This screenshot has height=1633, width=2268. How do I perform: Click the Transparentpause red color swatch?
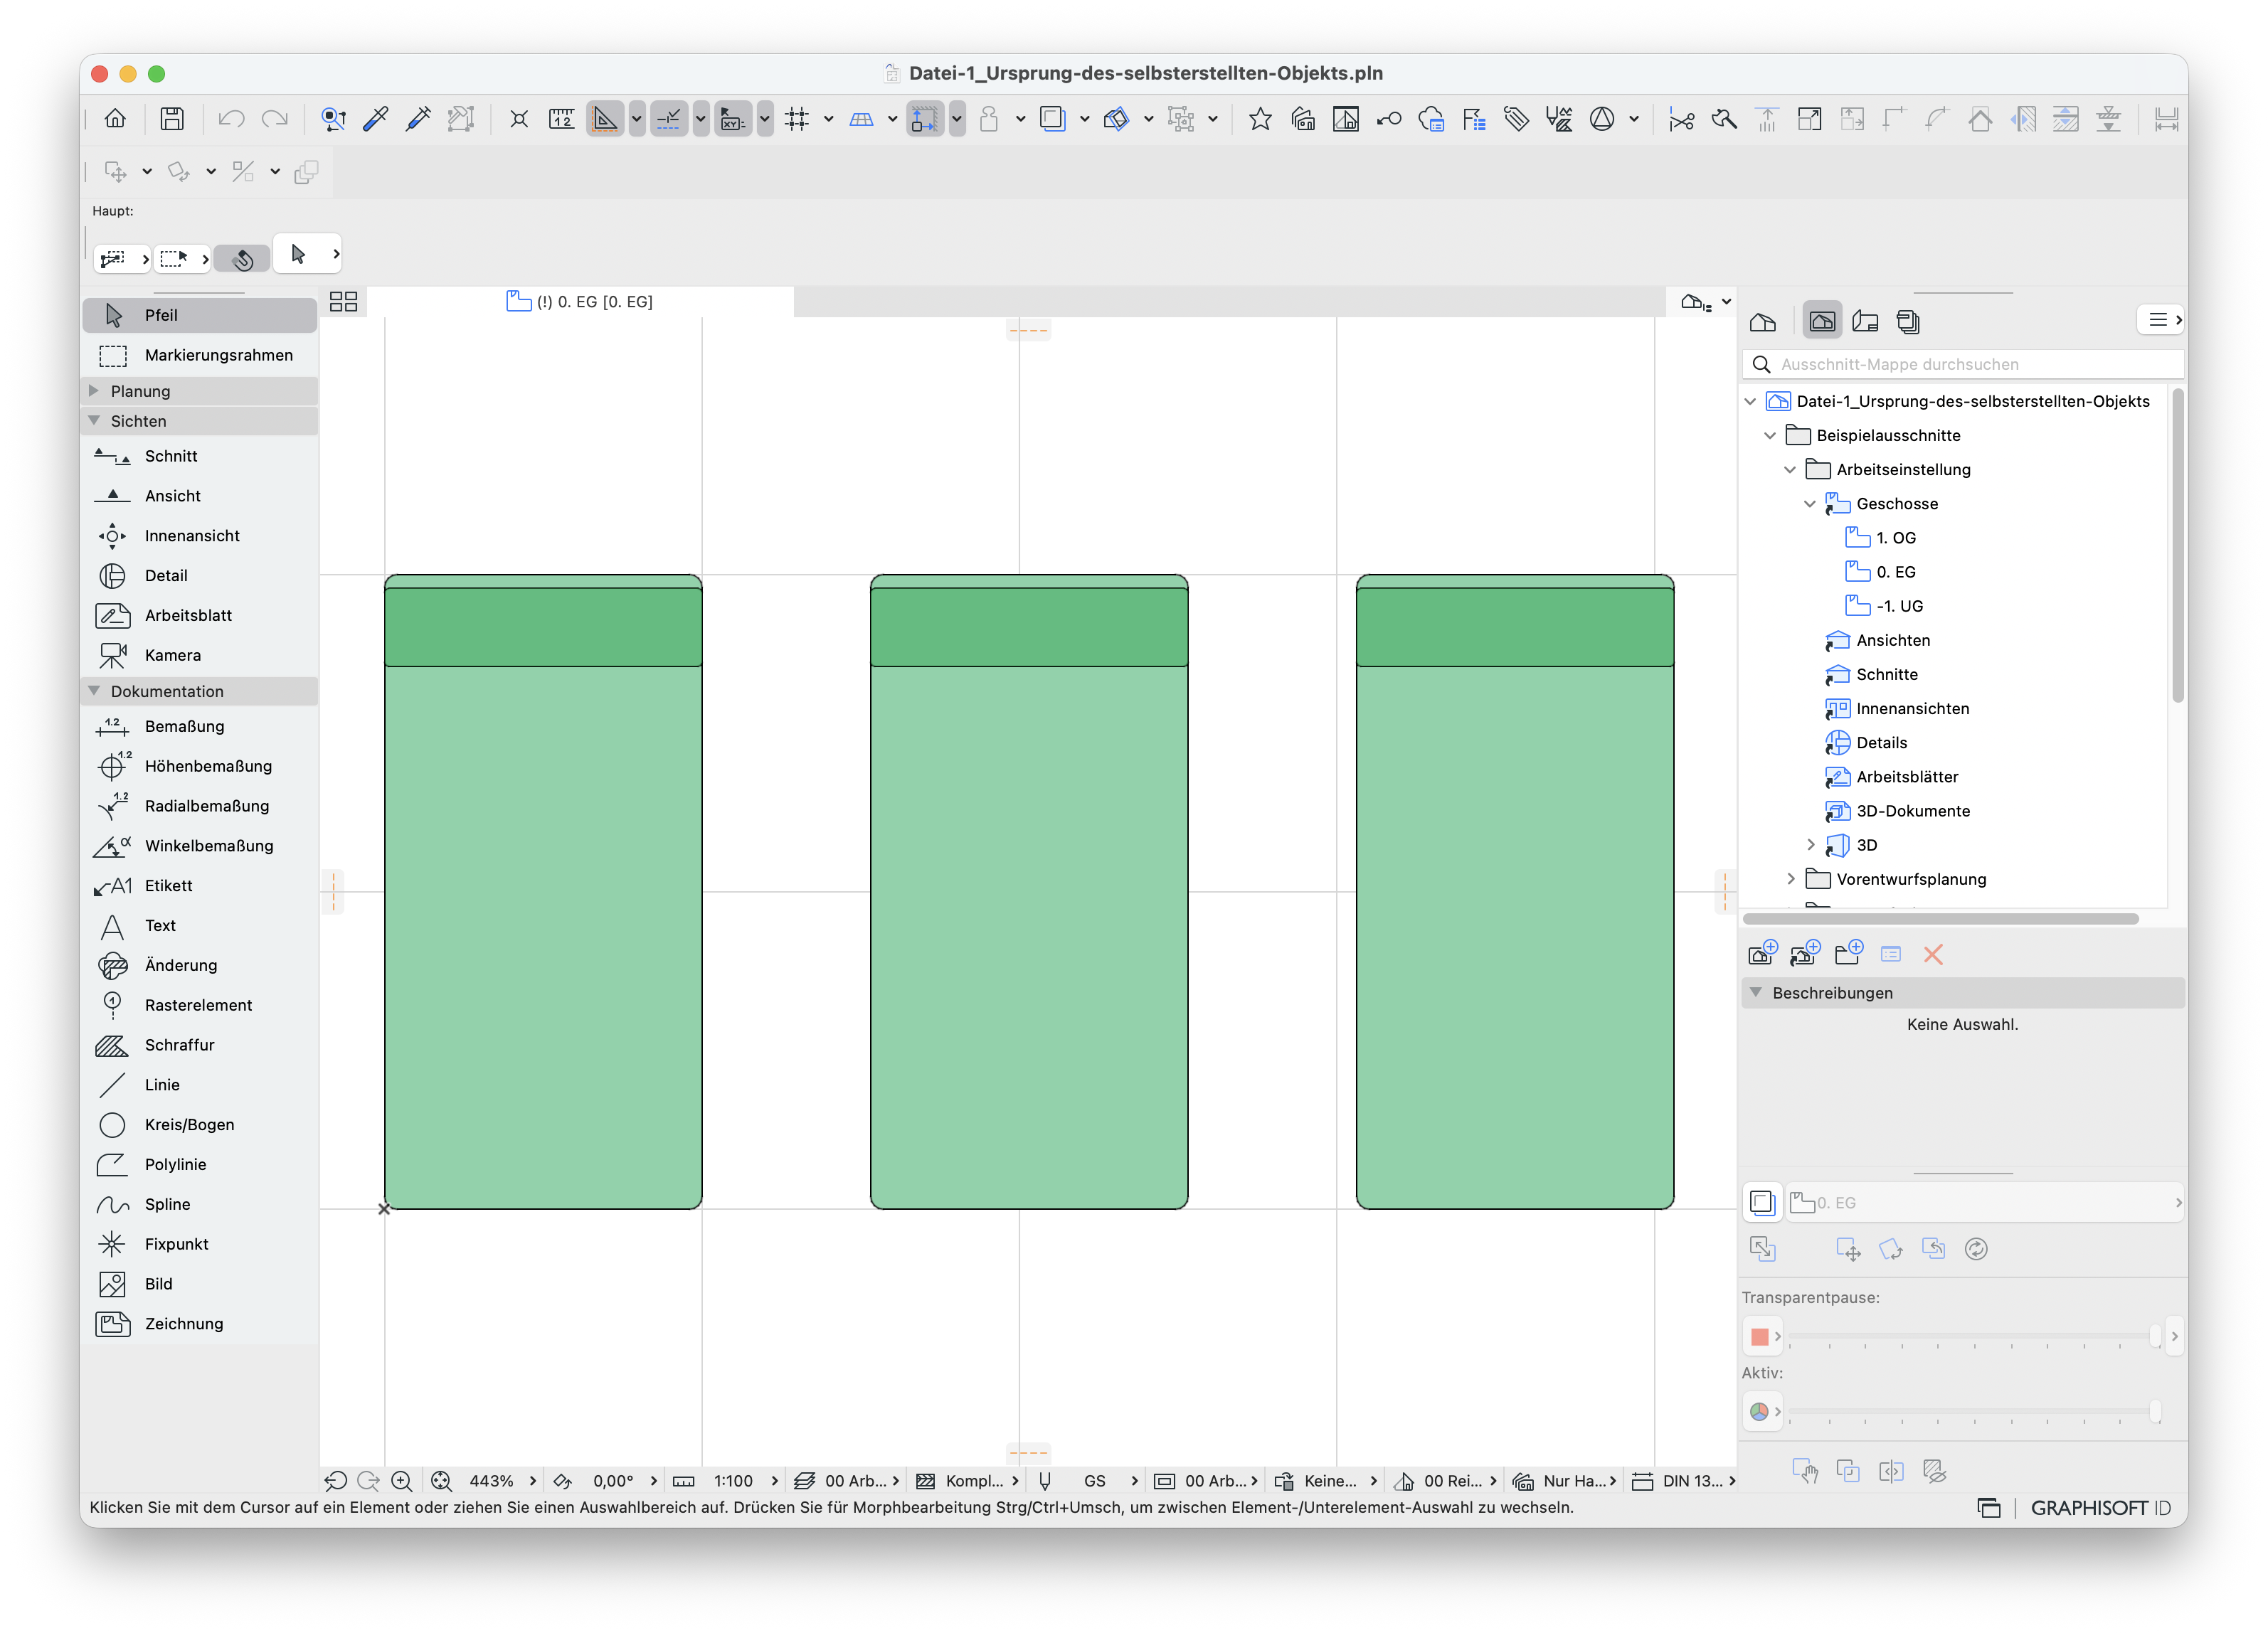1759,1336
